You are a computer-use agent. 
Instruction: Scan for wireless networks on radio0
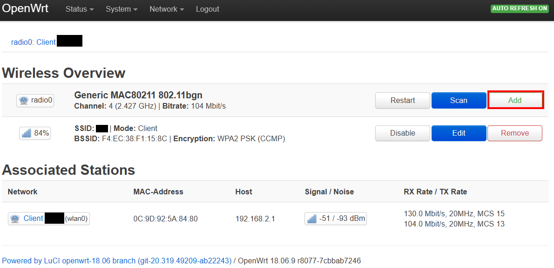pos(459,100)
